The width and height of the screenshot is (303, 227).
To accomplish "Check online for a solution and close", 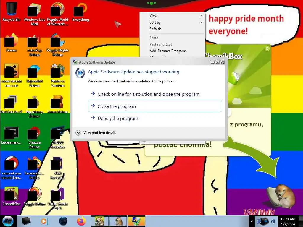I will click(155, 94).
